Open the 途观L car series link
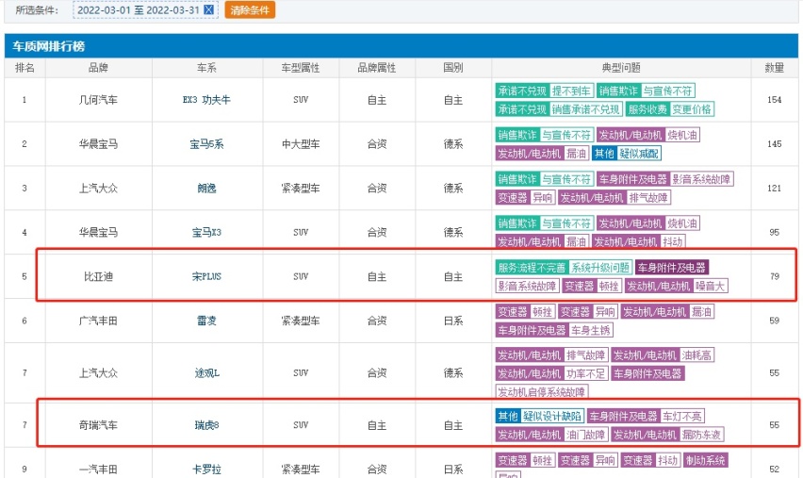Screen dimensions: 803x478 (206, 372)
